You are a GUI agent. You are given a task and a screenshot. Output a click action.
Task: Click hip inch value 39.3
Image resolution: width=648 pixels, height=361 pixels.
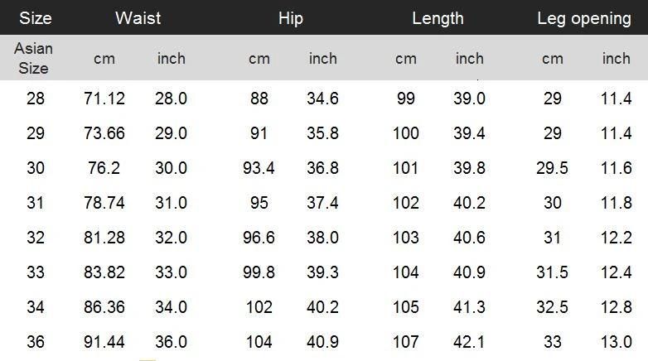point(322,272)
